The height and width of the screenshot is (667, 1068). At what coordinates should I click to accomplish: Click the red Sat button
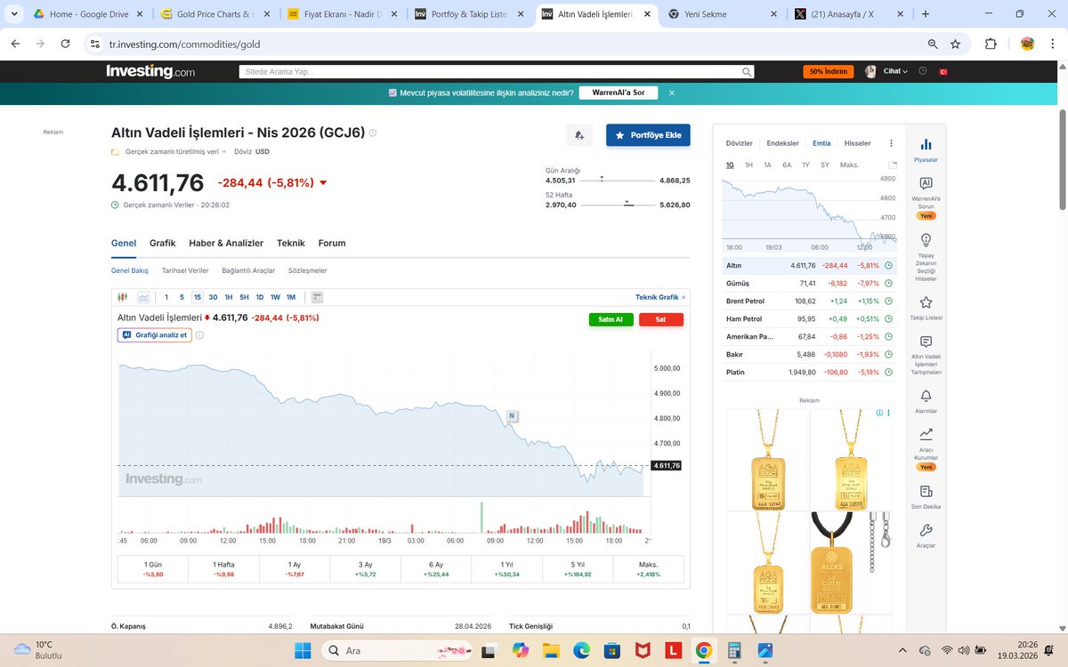pyautogui.click(x=660, y=319)
